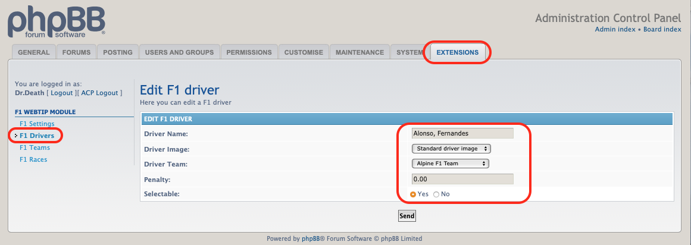691x245 pixels.
Task: Open the Permissions tab
Action: click(249, 52)
